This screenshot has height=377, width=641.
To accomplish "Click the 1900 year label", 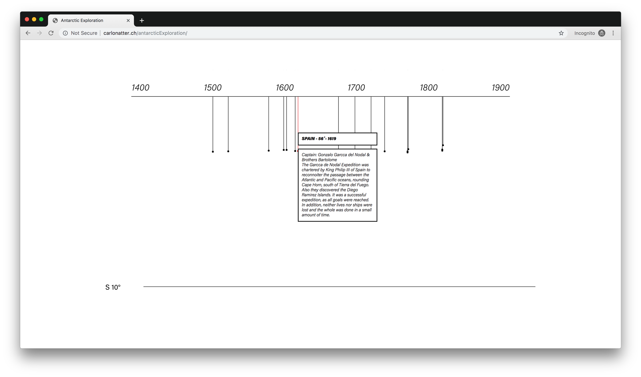I will (x=501, y=88).
